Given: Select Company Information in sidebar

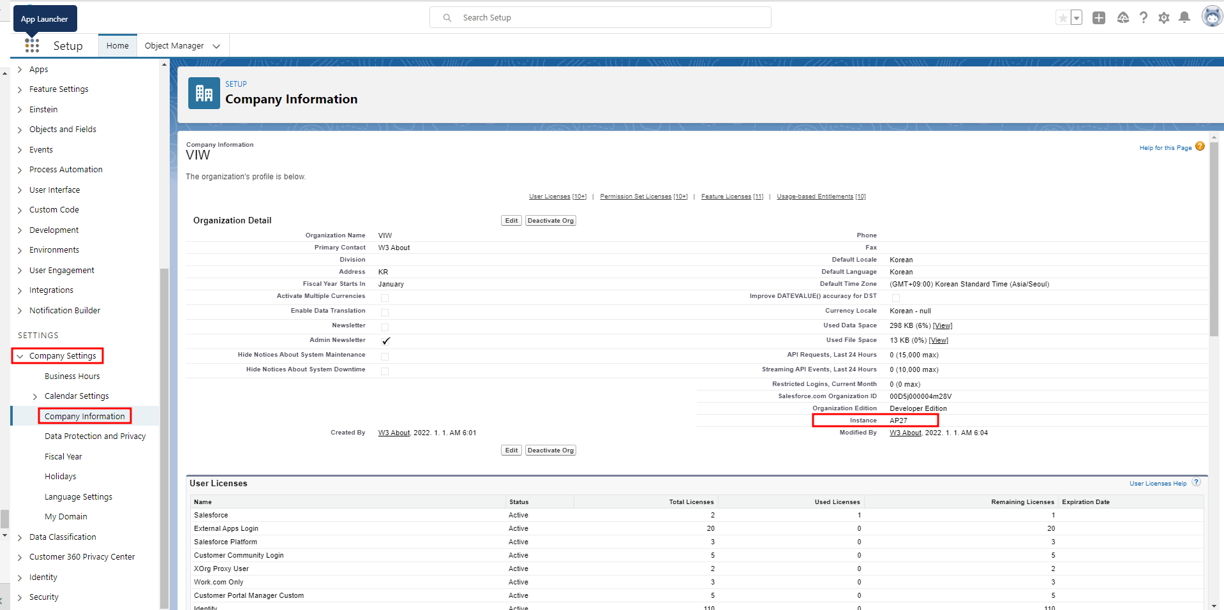Looking at the screenshot, I should [85, 416].
